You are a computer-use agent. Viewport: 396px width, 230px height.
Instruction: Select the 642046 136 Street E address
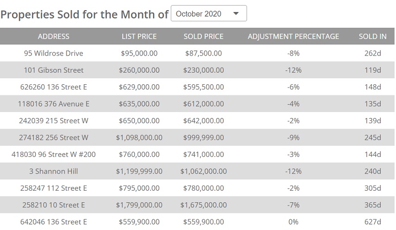pyautogui.click(x=54, y=222)
